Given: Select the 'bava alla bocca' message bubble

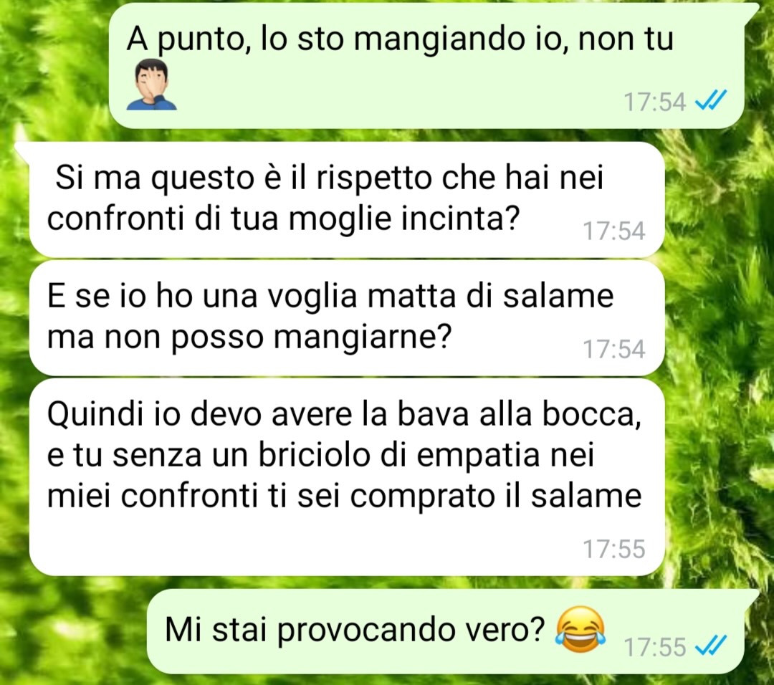Looking at the screenshot, I should [347, 477].
